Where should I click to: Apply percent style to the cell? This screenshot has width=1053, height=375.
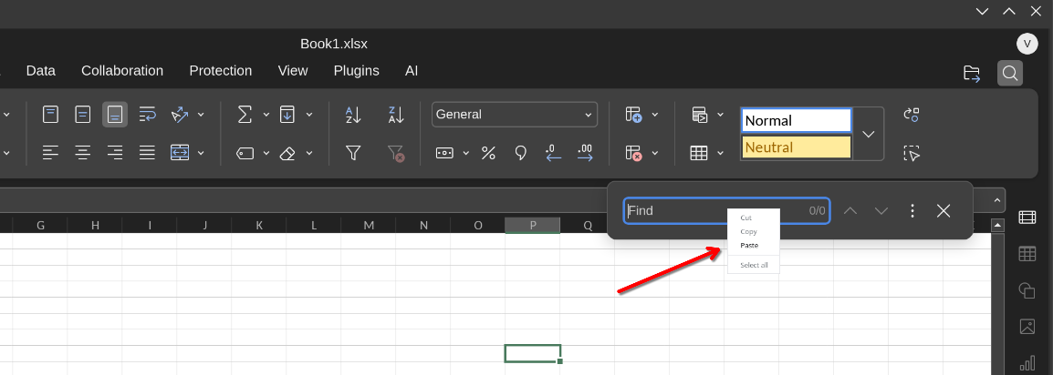[488, 153]
